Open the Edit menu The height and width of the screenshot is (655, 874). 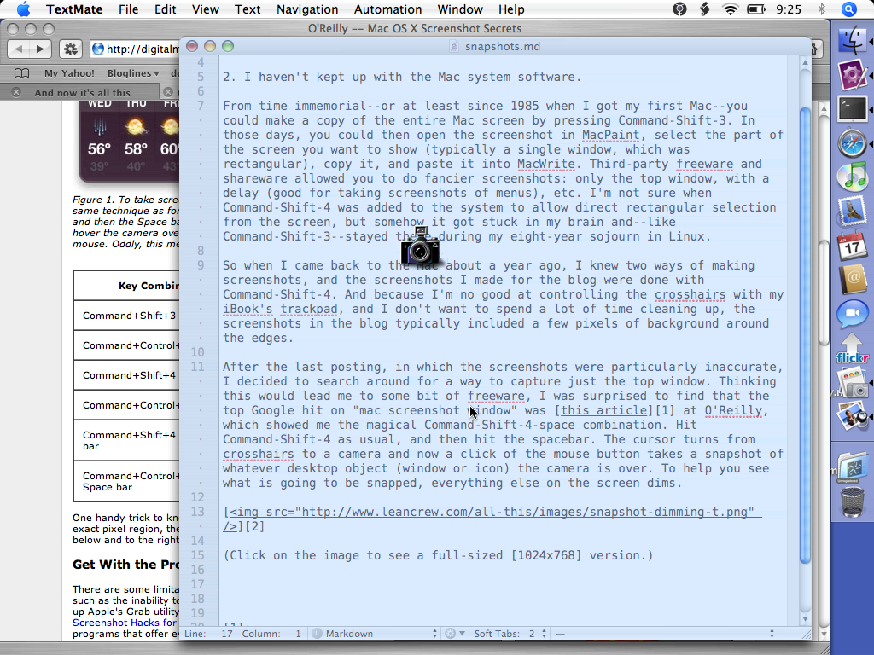coord(165,9)
